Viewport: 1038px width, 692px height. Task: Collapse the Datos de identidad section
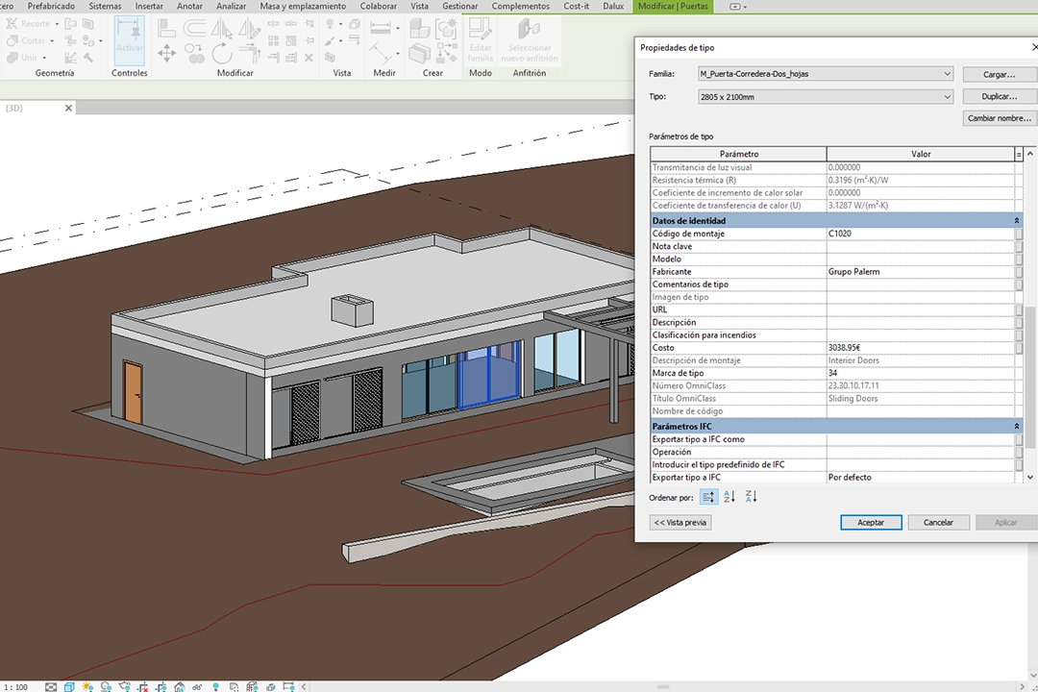click(1017, 221)
